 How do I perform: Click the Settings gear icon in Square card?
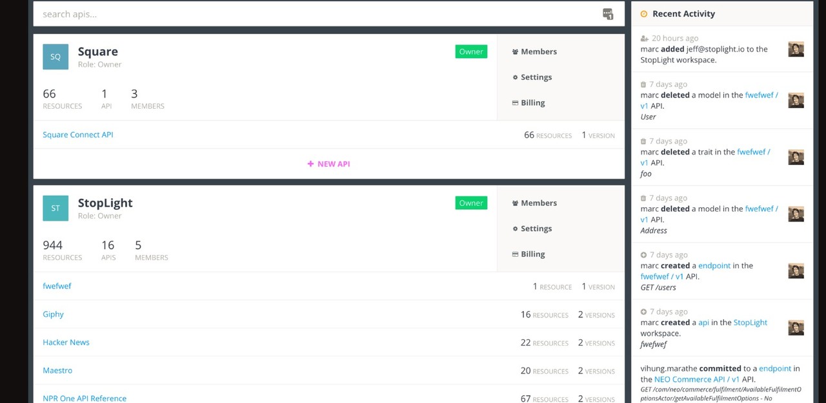click(515, 77)
